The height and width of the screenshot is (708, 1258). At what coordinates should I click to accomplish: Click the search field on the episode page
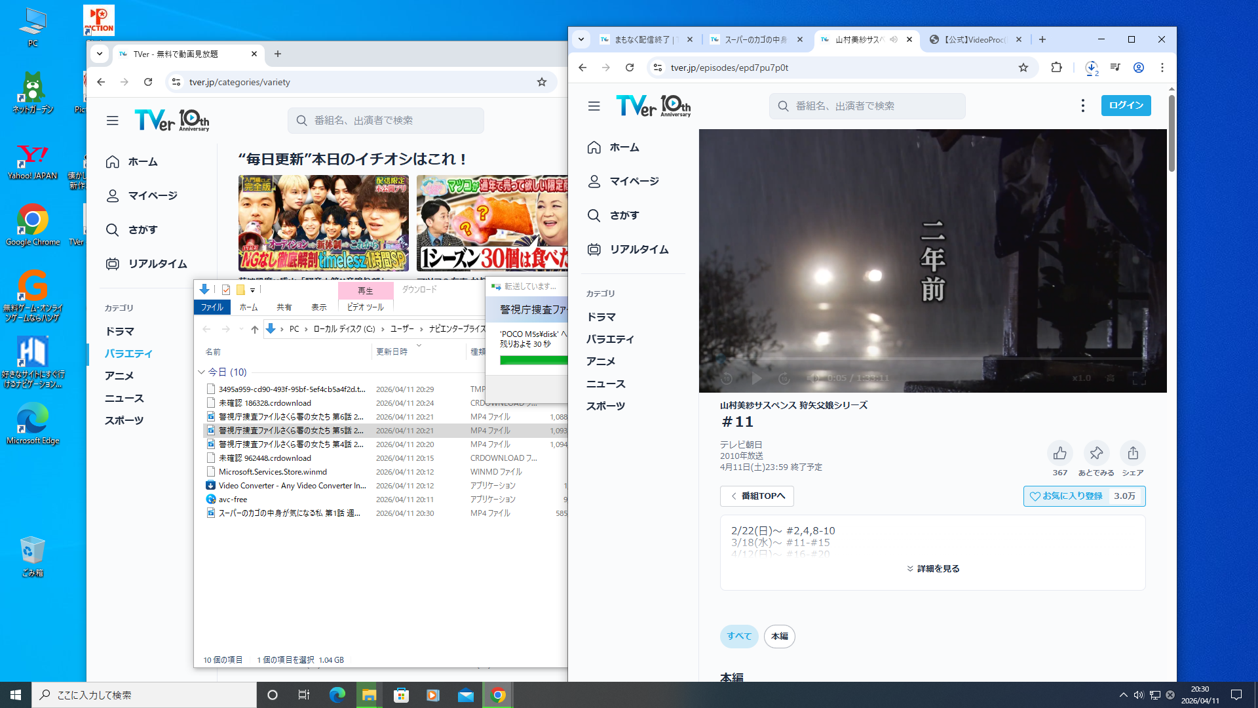[x=867, y=106]
